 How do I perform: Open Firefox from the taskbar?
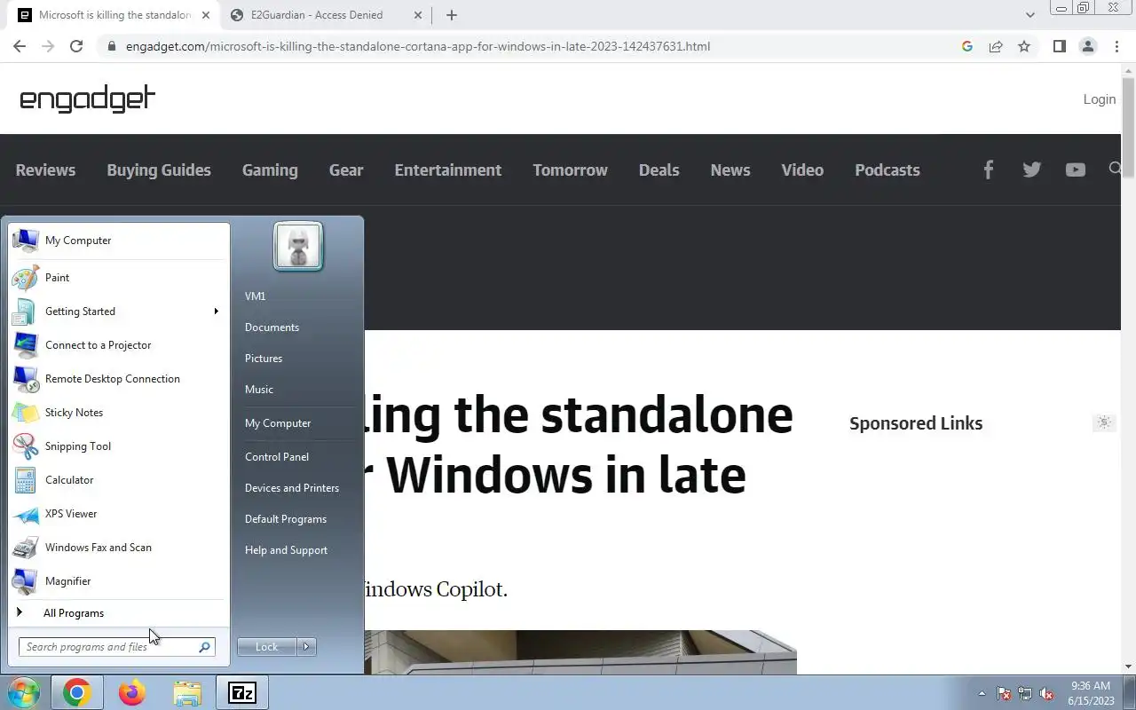[132, 692]
